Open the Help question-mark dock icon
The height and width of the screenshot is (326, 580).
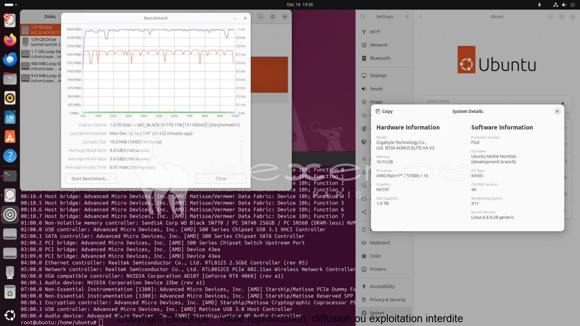pyautogui.click(x=10, y=156)
